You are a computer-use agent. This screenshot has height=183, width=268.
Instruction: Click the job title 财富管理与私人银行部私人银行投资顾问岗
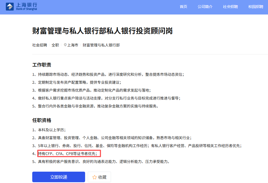(102, 31)
